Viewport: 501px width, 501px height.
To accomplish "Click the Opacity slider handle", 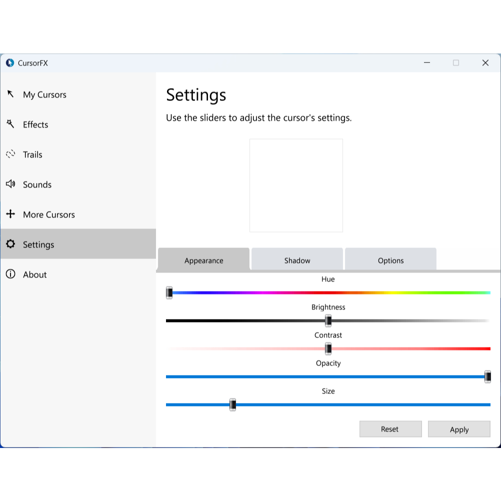I will point(487,376).
